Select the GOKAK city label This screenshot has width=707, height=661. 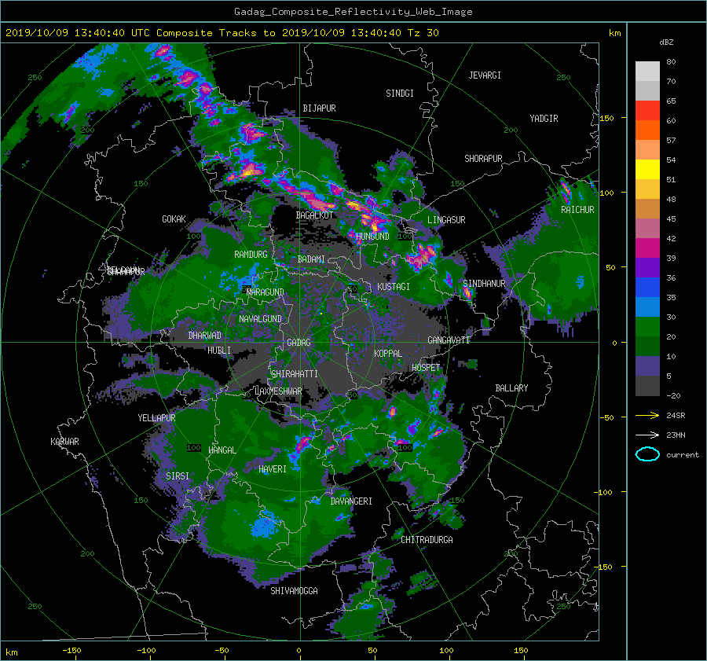174,219
